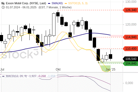The image size is (138, 92).
Task: Click the 106,540 black last-price tag
Action: coord(130,59)
